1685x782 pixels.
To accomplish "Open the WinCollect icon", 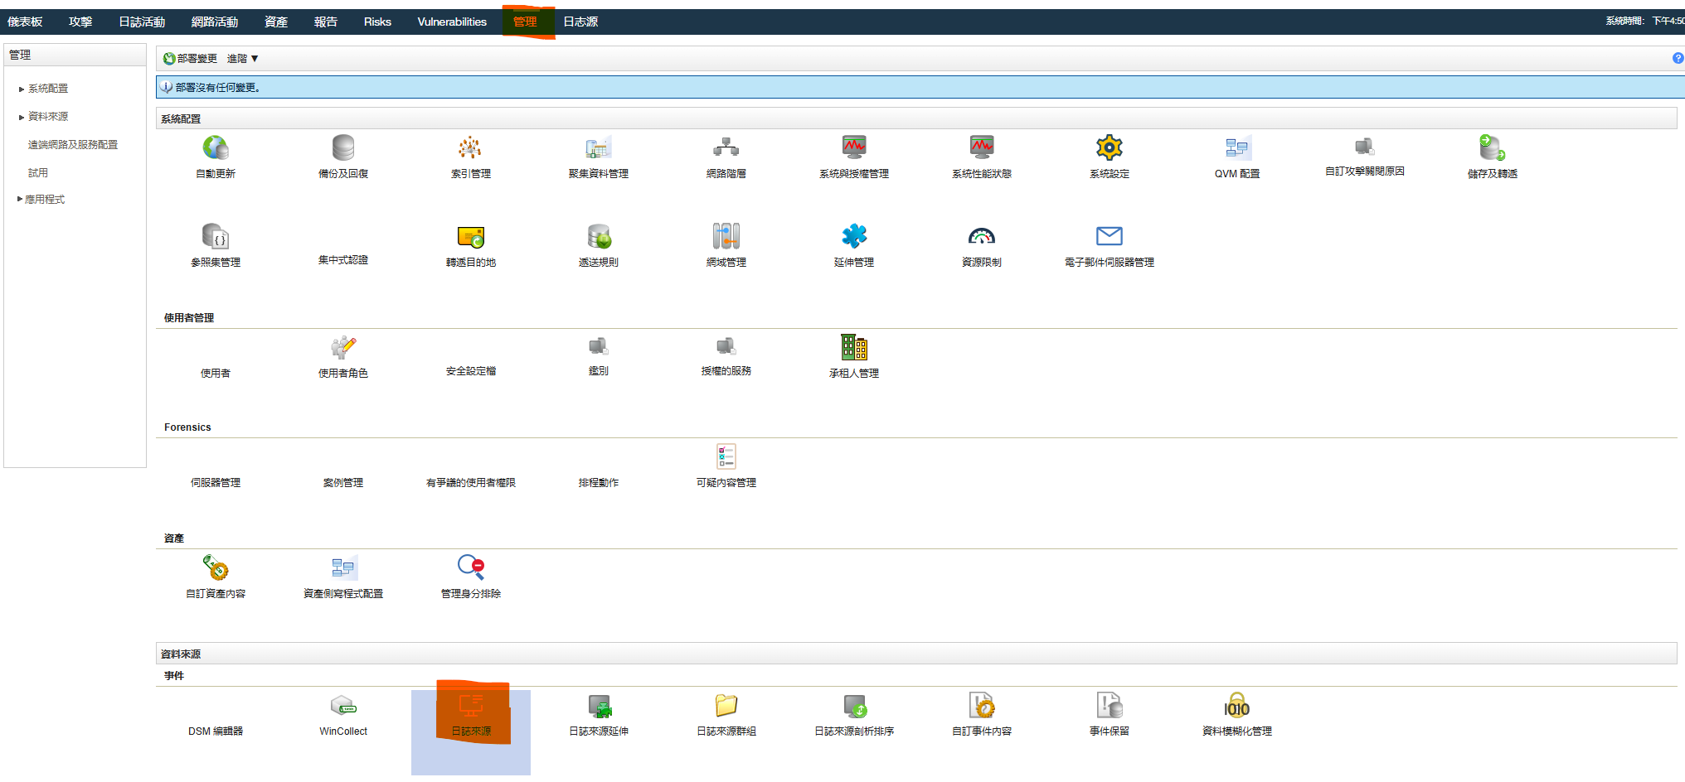I will pos(343,707).
